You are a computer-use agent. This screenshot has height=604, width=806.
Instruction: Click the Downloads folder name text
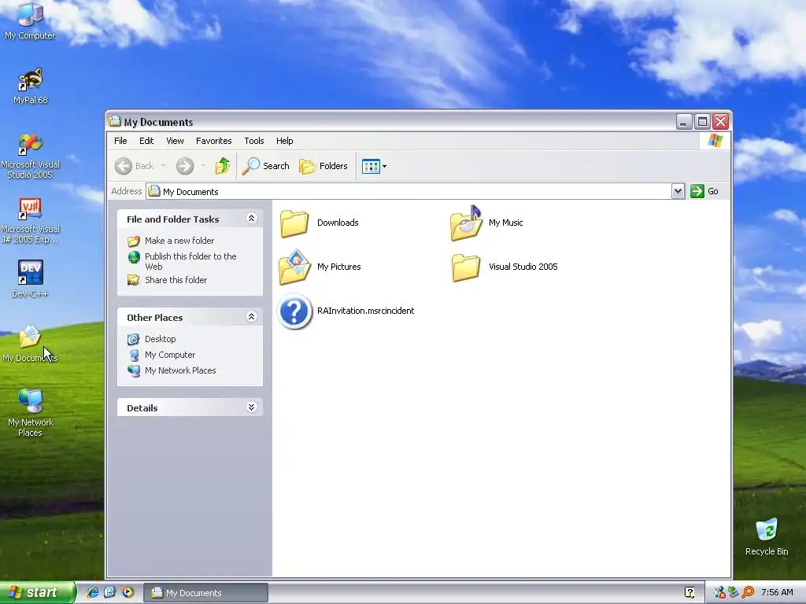point(338,223)
